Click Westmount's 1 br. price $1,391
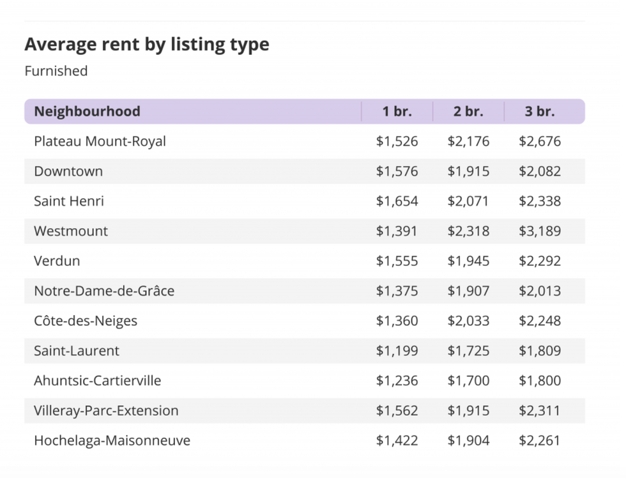 coord(397,231)
